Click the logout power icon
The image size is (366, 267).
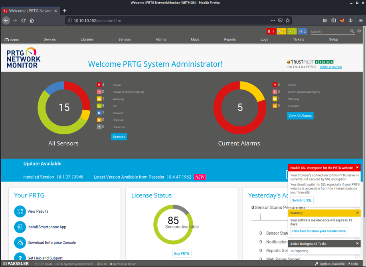[359, 31]
